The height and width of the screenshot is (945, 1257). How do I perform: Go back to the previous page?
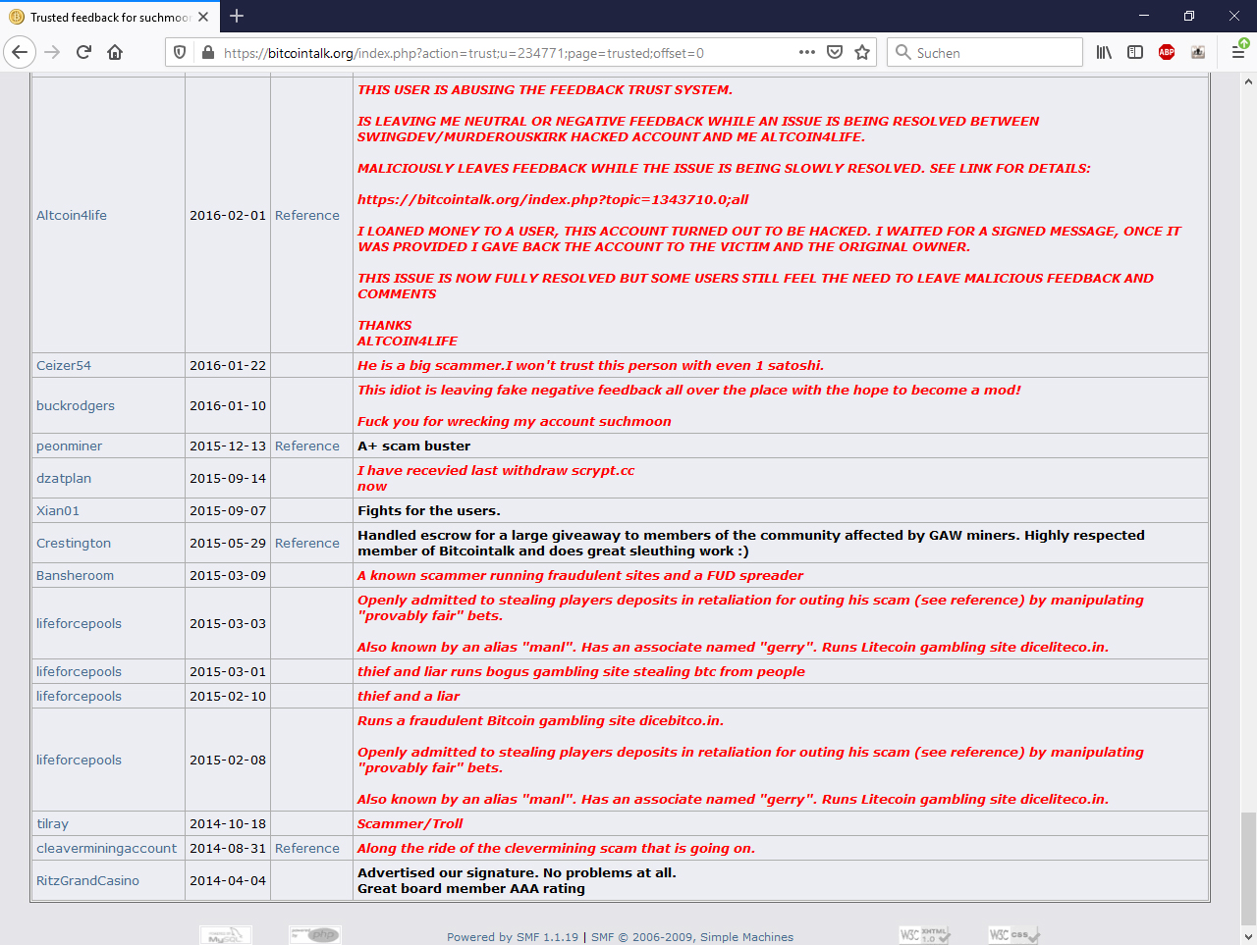[x=20, y=52]
